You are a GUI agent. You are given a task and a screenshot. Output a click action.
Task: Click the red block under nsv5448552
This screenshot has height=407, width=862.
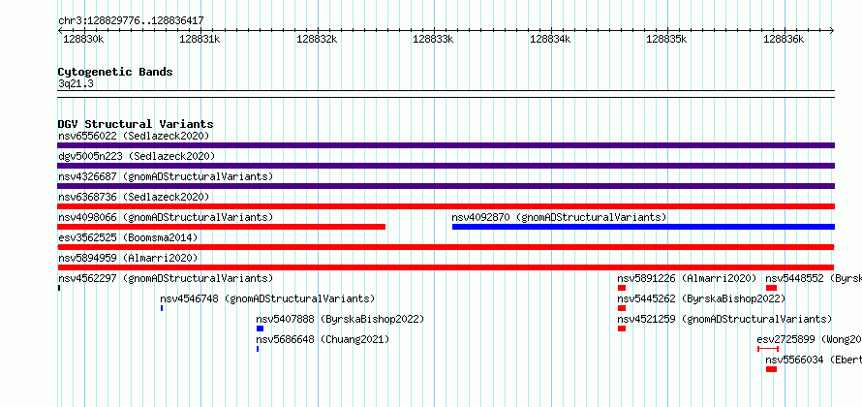pos(771,288)
